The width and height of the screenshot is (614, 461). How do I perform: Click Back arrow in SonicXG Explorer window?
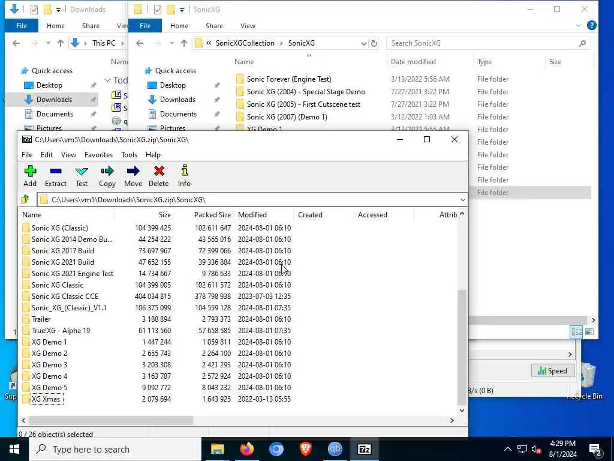(140, 43)
